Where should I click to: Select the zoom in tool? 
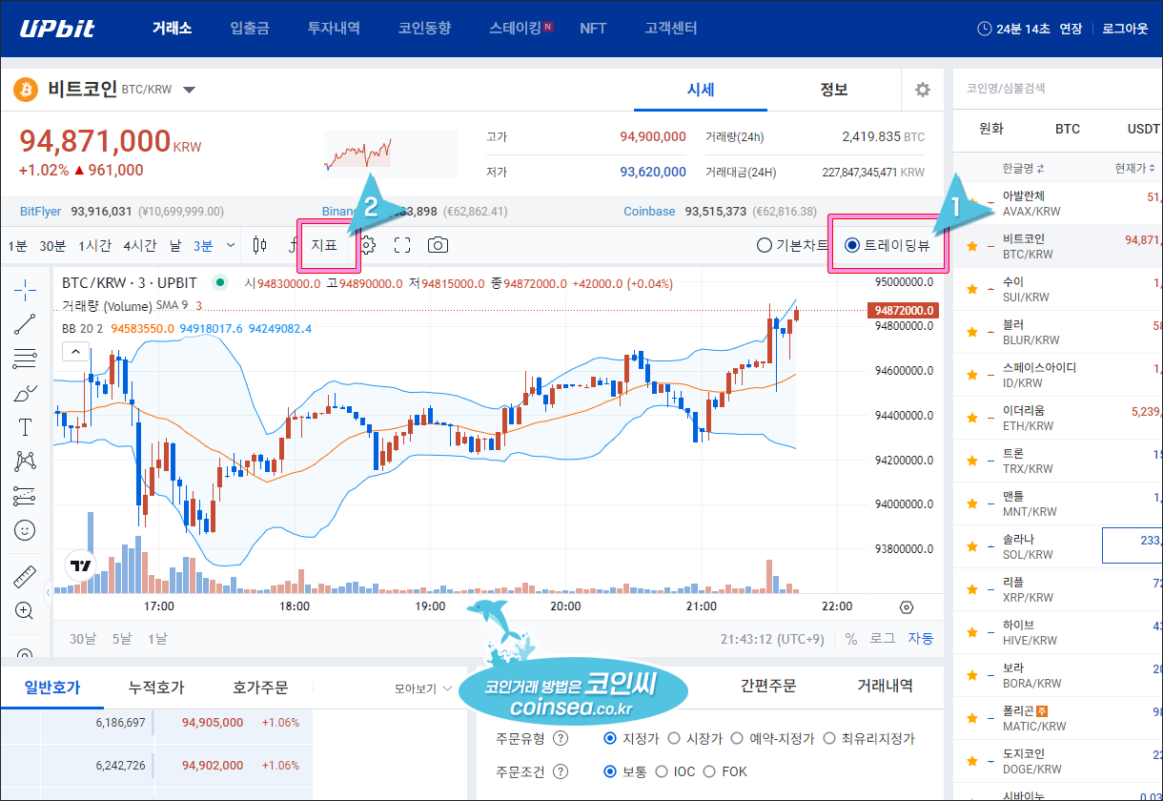[25, 610]
